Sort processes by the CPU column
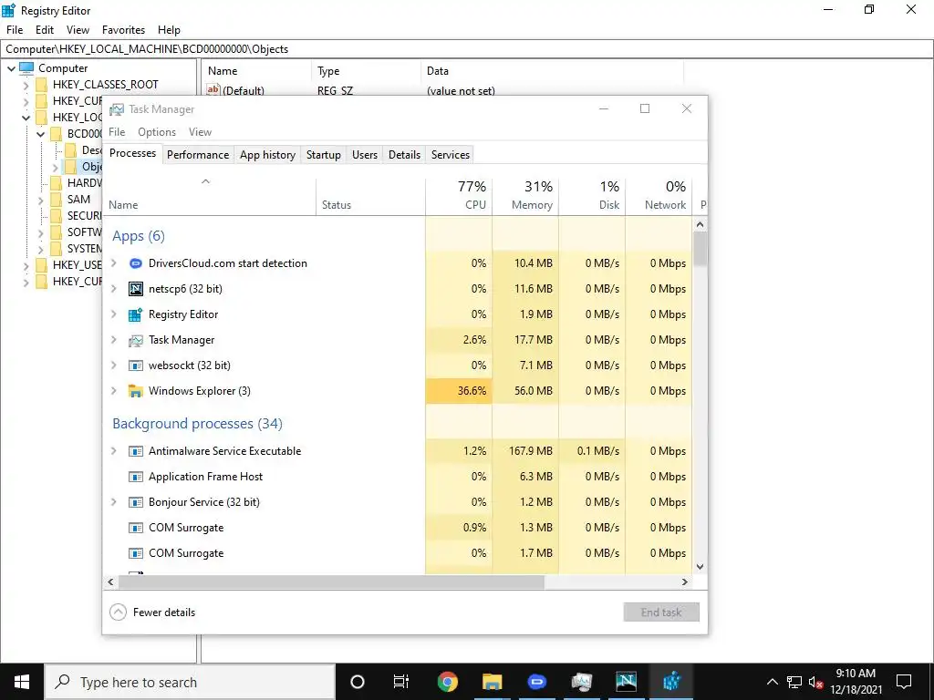This screenshot has height=700, width=934. coord(460,196)
